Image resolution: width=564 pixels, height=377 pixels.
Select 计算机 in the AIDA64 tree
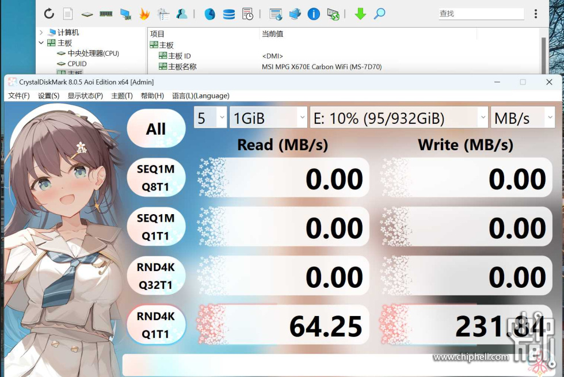point(68,32)
